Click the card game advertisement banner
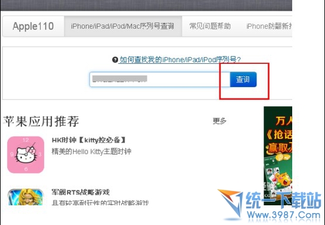325x225 pixels. (278, 156)
